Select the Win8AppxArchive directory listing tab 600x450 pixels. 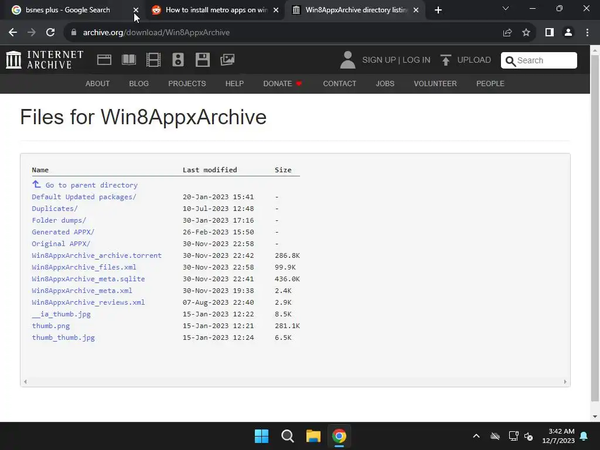[357, 10]
